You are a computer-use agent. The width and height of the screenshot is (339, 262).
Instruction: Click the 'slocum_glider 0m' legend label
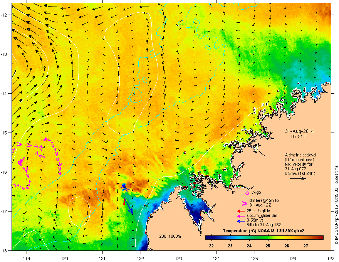pyautogui.click(x=262, y=215)
